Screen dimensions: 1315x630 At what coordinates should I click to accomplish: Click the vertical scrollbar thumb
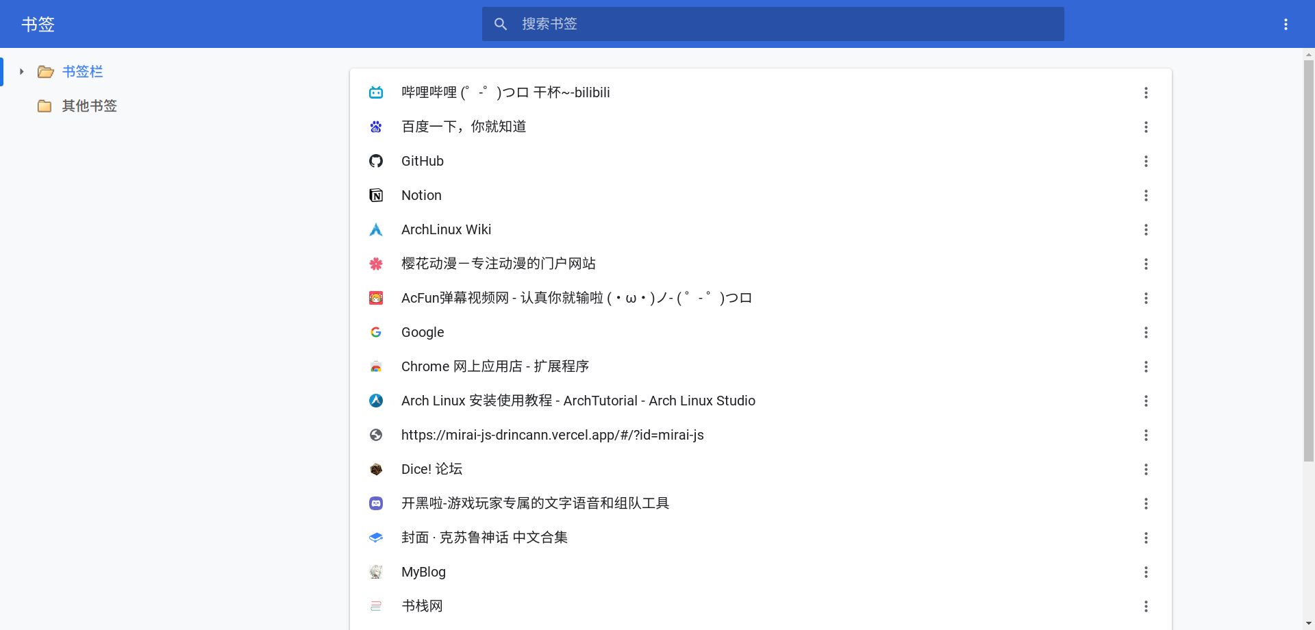point(1309,260)
